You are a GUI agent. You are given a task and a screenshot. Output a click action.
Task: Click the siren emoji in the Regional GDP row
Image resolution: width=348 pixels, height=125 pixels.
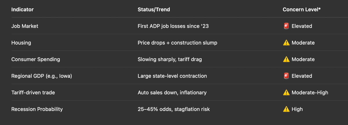(x=286, y=76)
